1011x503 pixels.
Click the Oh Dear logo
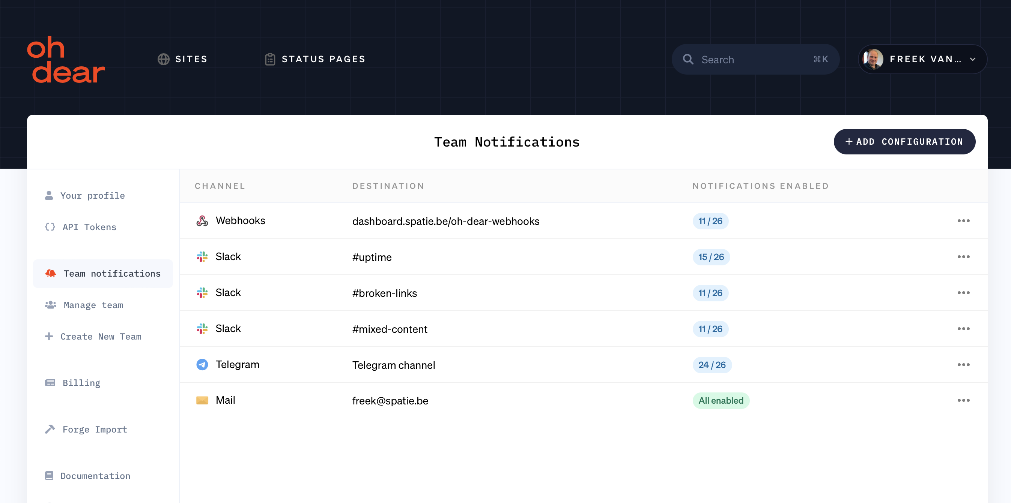[x=66, y=60]
